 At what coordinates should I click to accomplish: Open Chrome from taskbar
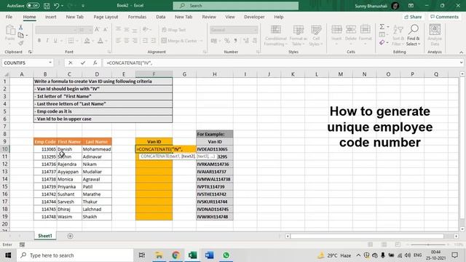click(x=175, y=255)
